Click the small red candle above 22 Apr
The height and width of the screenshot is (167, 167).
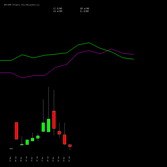[x=59, y=133]
